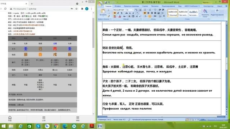Undo last action in Word quick access
Viewport: 230px width, 129px height.
(109, 3)
